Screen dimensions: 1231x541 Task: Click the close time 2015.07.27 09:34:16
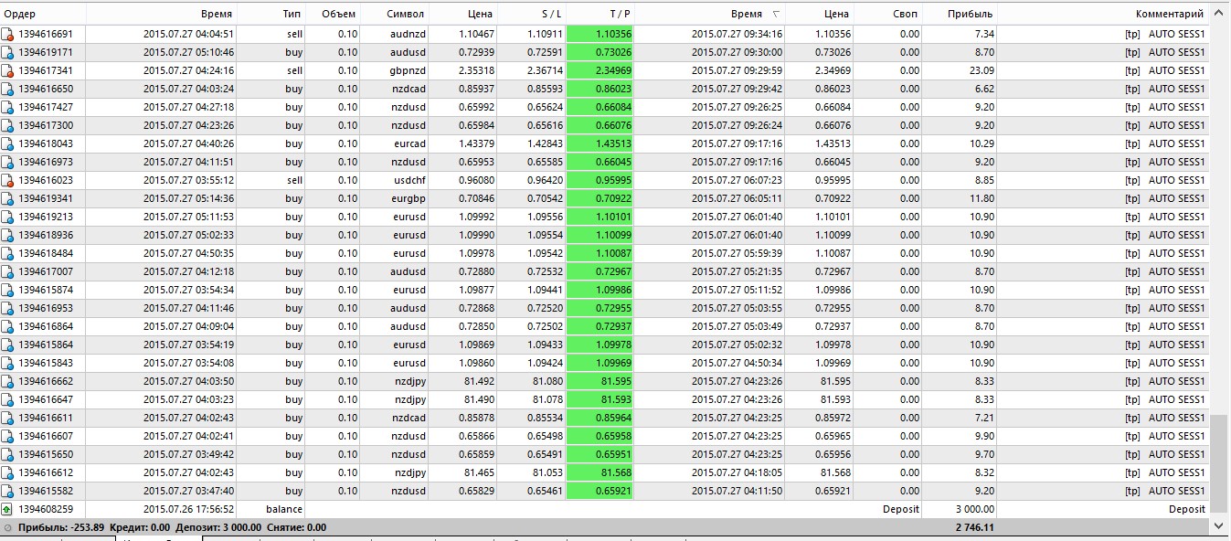pyautogui.click(x=737, y=34)
